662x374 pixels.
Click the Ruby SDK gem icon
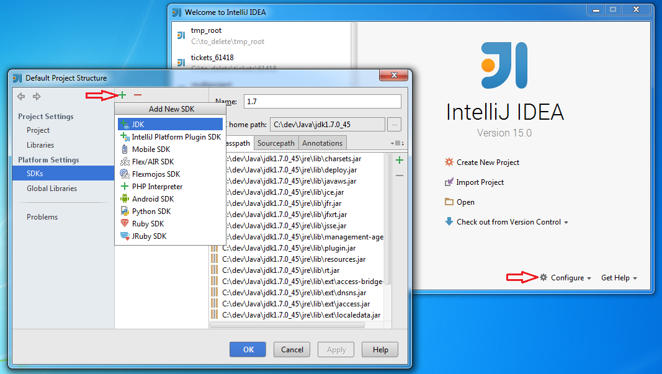(x=125, y=223)
